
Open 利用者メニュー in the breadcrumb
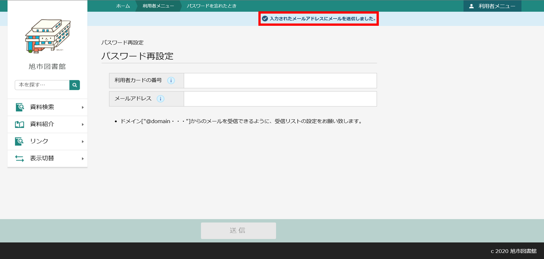(x=158, y=6)
